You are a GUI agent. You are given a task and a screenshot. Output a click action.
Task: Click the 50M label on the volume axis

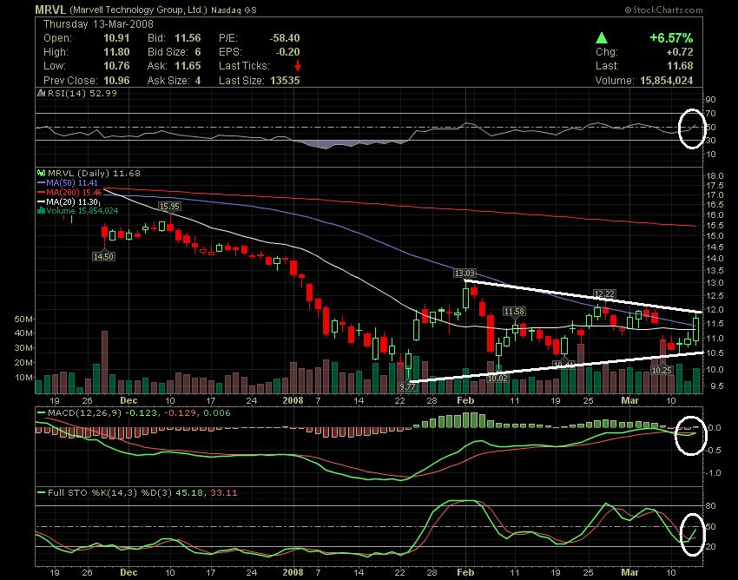pos(24,320)
